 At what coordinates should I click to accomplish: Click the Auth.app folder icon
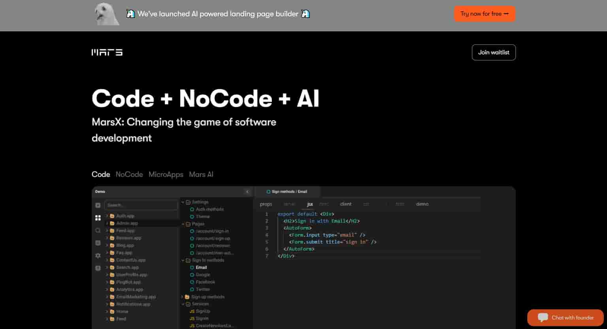(112, 216)
